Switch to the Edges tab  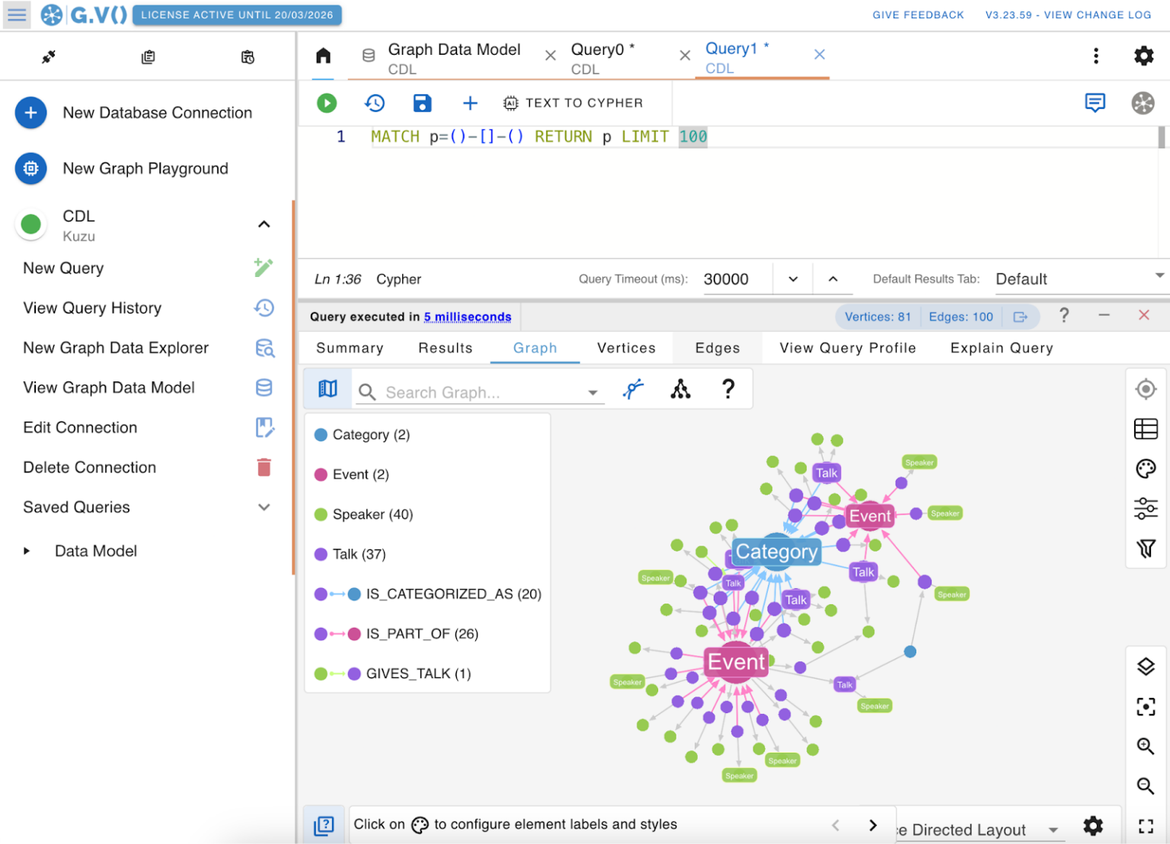click(x=717, y=348)
